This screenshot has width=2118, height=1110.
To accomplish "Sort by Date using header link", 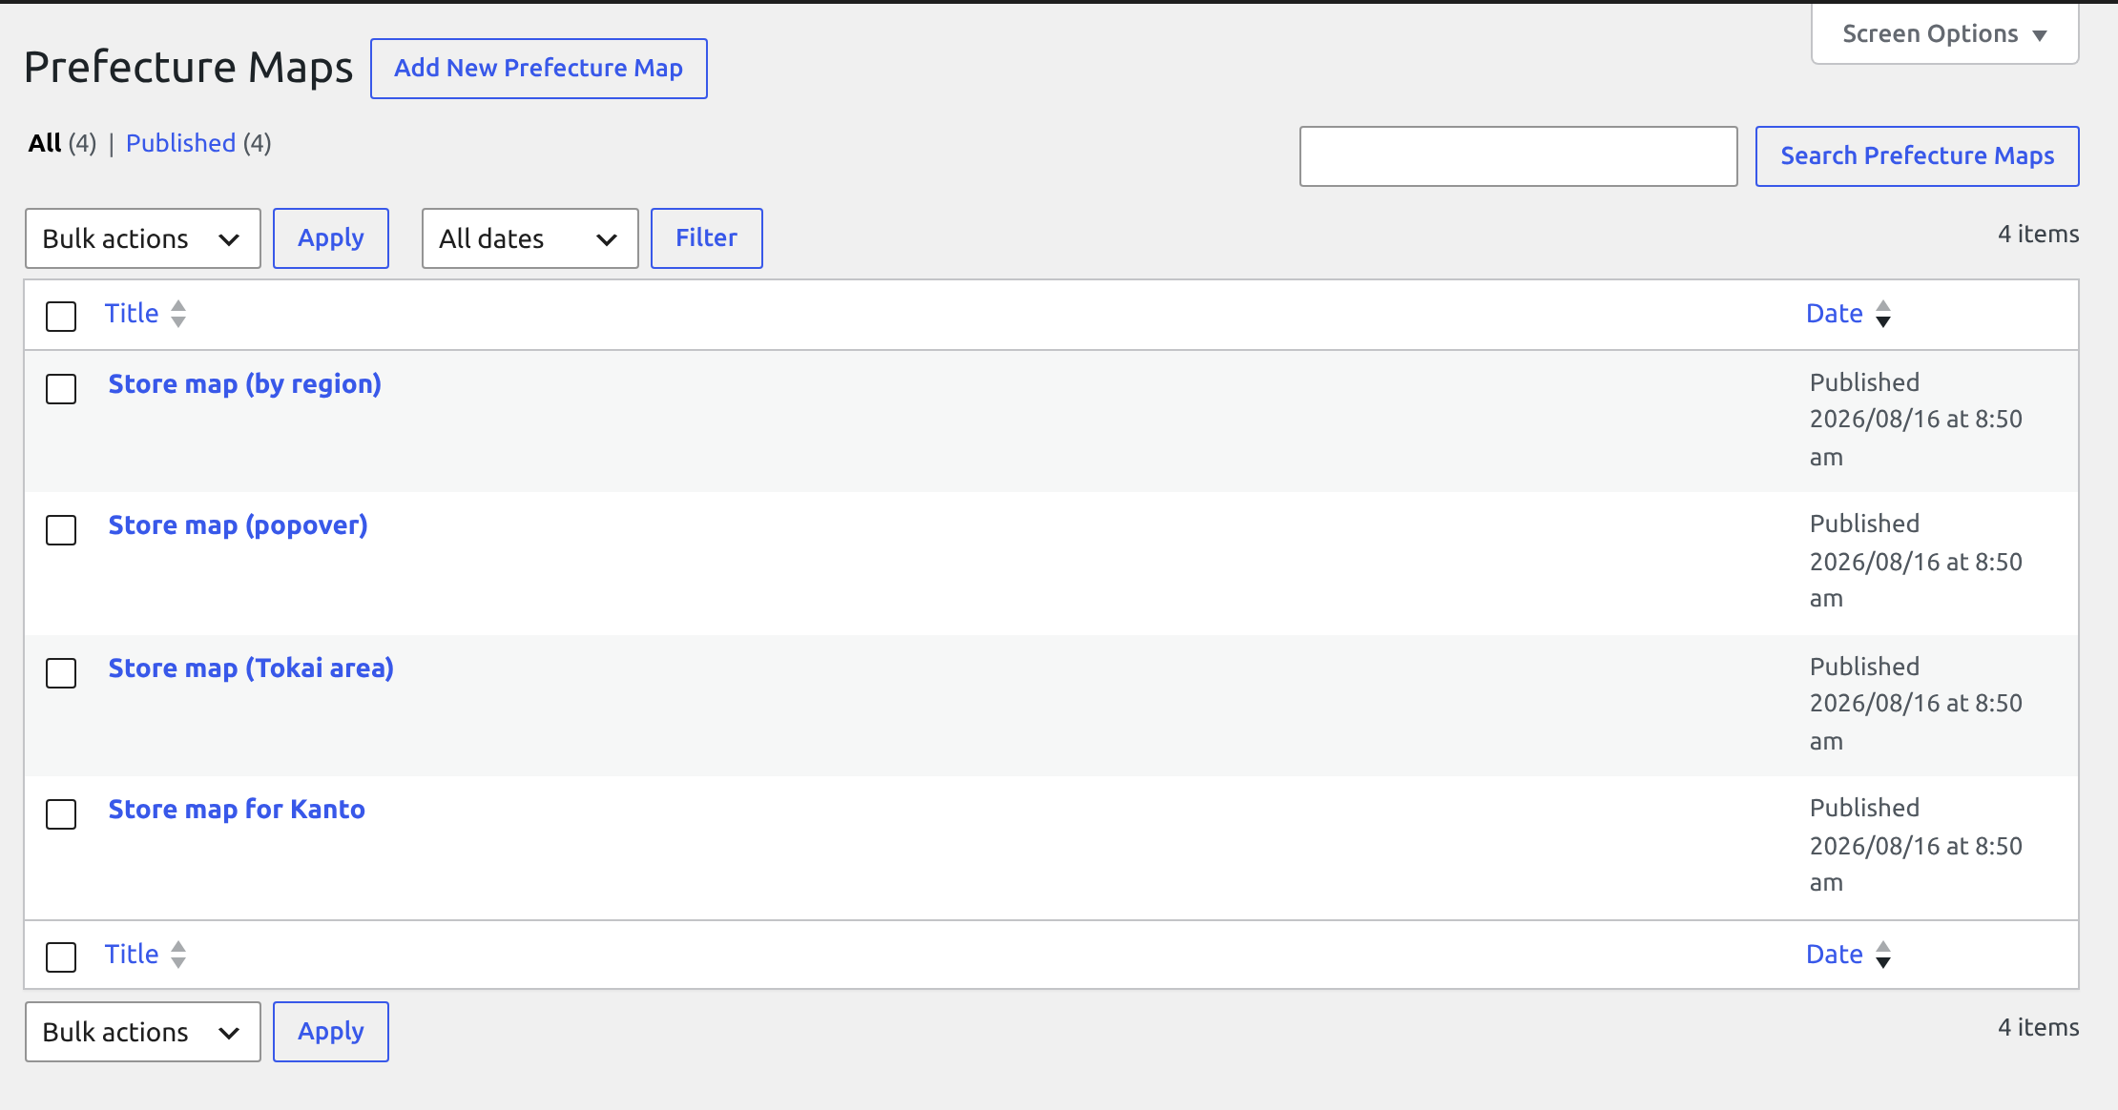I will tap(1835, 314).
